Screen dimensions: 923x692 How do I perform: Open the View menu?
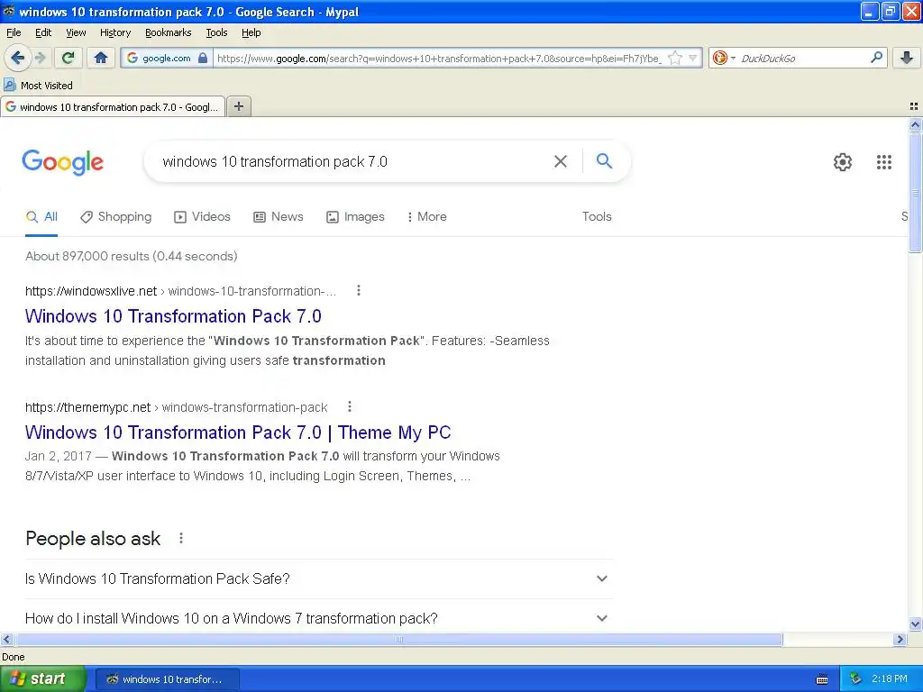tap(76, 32)
